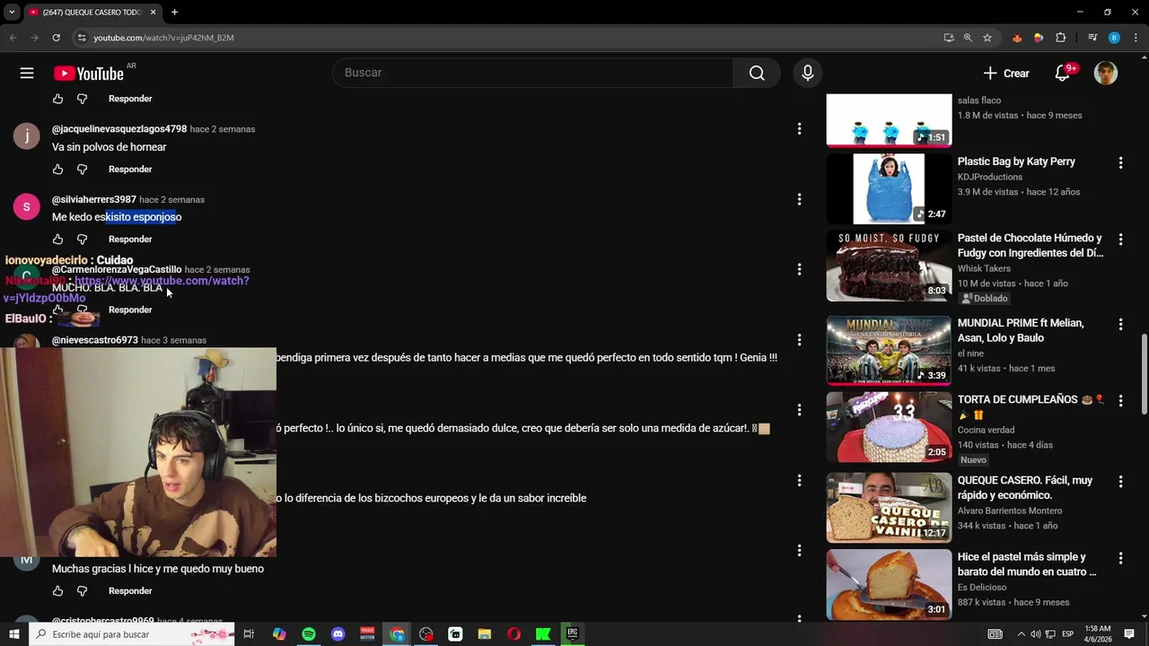Open the browser tab search dropdown arrow
Image resolution: width=1149 pixels, height=646 pixels.
pyautogui.click(x=12, y=12)
